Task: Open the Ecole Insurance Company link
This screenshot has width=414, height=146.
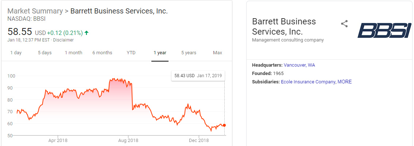Action: 308,82
